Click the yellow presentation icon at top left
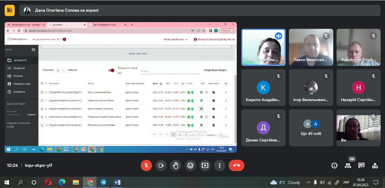This screenshot has width=385, height=188. coord(10,10)
